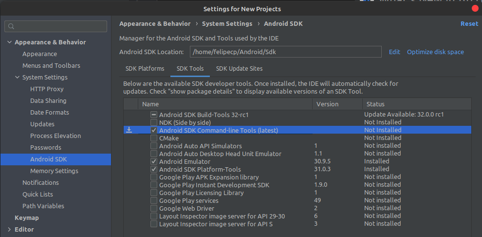Uncheck Android SDK Command-line Tools (latest)
The image size is (482, 237).
pos(154,130)
